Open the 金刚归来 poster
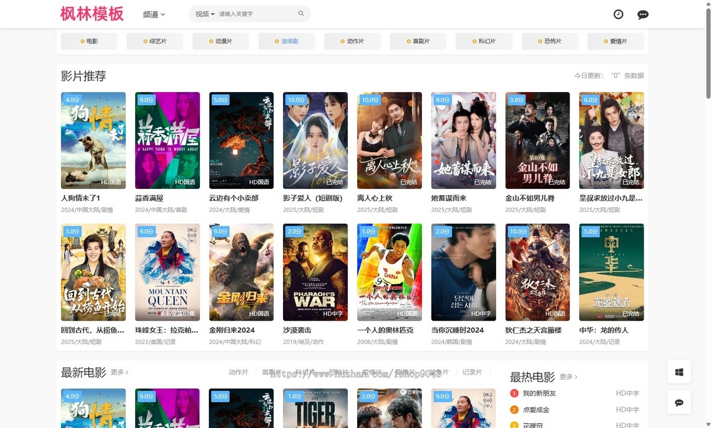 [x=241, y=272]
